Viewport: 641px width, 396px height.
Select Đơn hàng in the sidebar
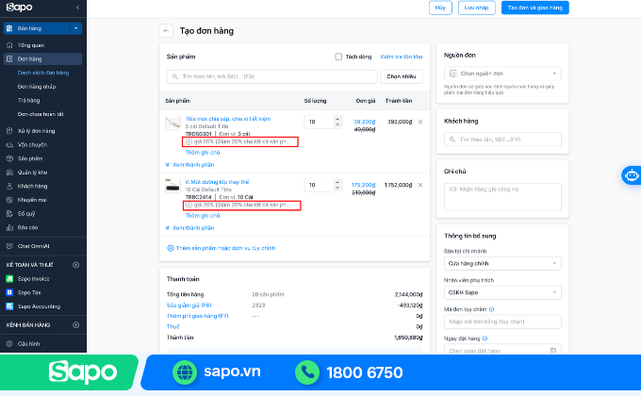pos(42,58)
